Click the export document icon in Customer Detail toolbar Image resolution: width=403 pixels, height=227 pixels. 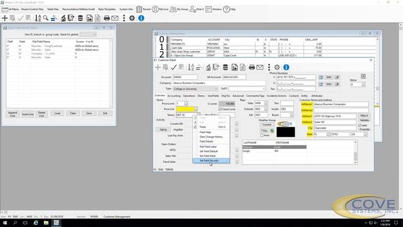(216, 67)
